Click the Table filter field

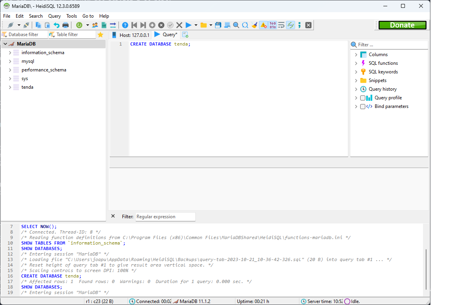(x=72, y=35)
